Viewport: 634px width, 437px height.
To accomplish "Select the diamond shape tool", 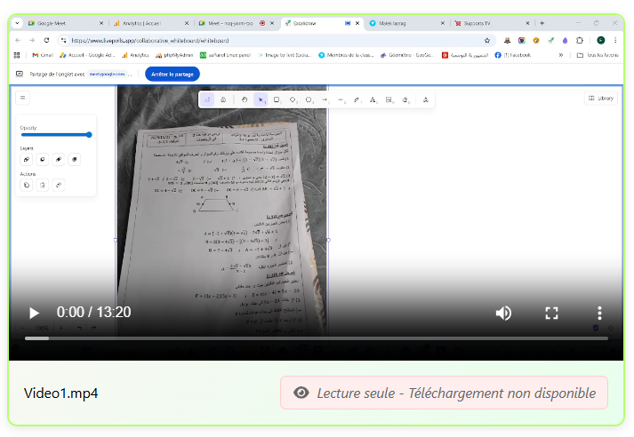I will pos(293,100).
